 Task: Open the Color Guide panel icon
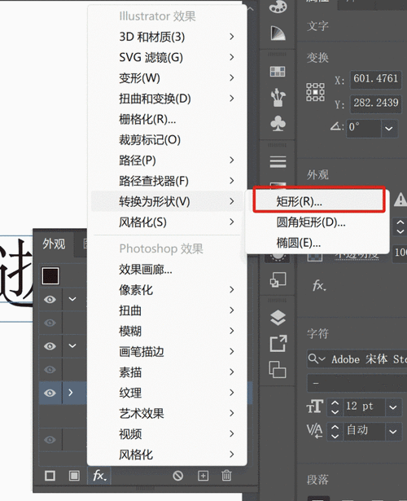coord(278,33)
